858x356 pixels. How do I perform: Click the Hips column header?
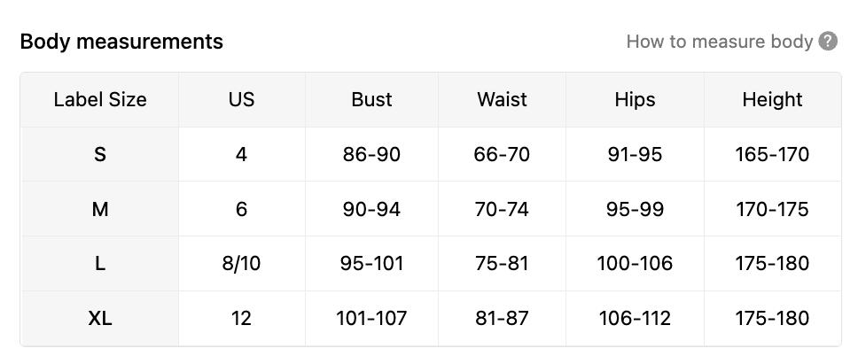pos(635,100)
